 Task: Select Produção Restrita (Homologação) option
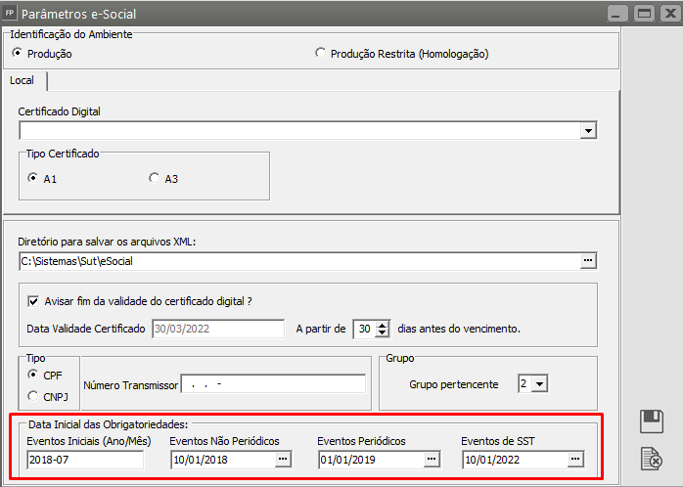point(320,54)
